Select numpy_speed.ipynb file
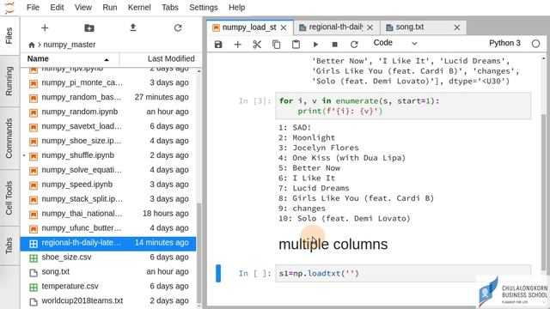 coord(109,185)
